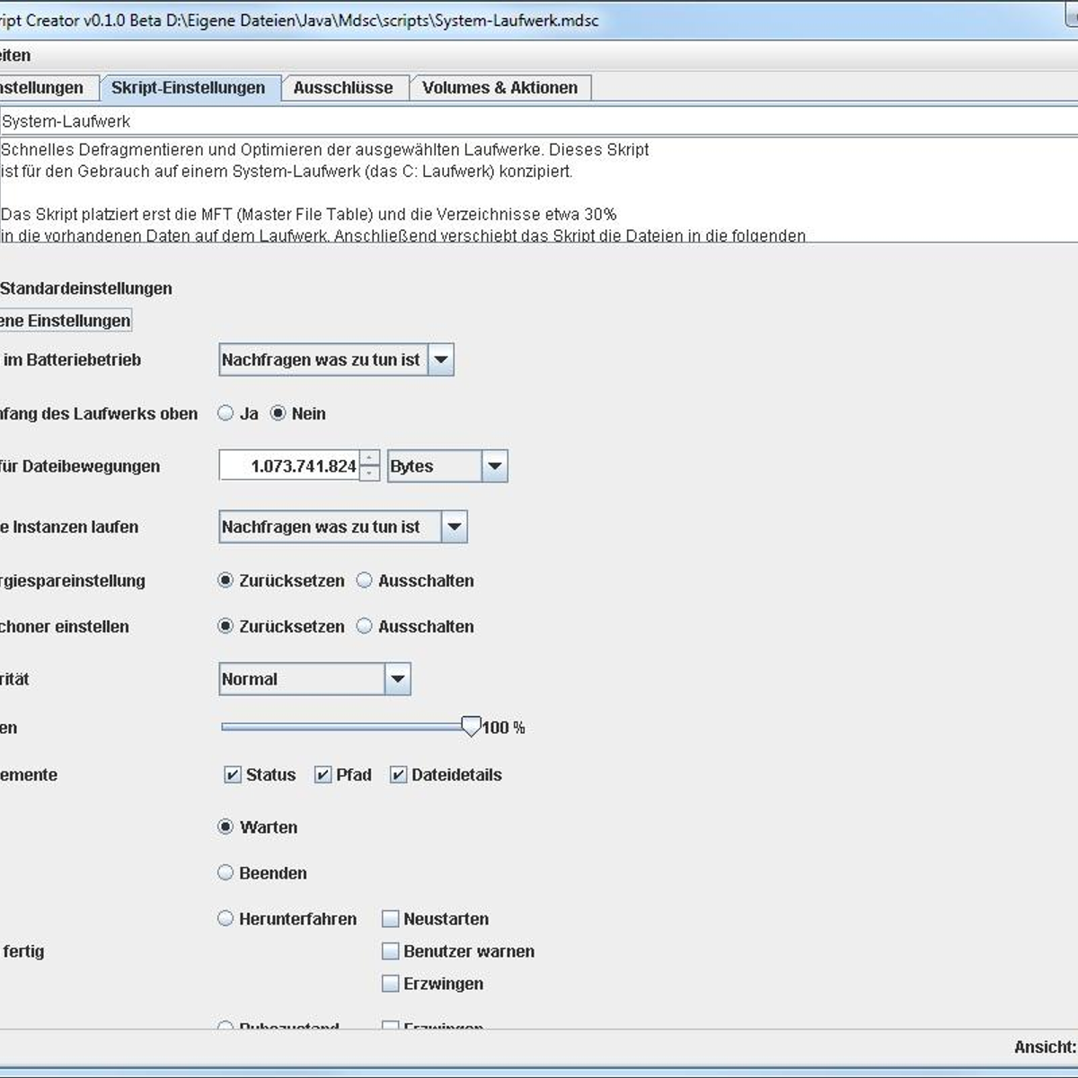Select the Skript-Einstellungen tab

[x=188, y=88]
